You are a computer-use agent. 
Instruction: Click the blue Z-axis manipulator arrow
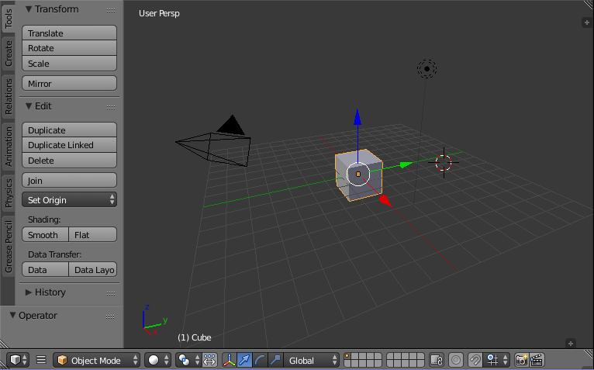click(x=357, y=118)
